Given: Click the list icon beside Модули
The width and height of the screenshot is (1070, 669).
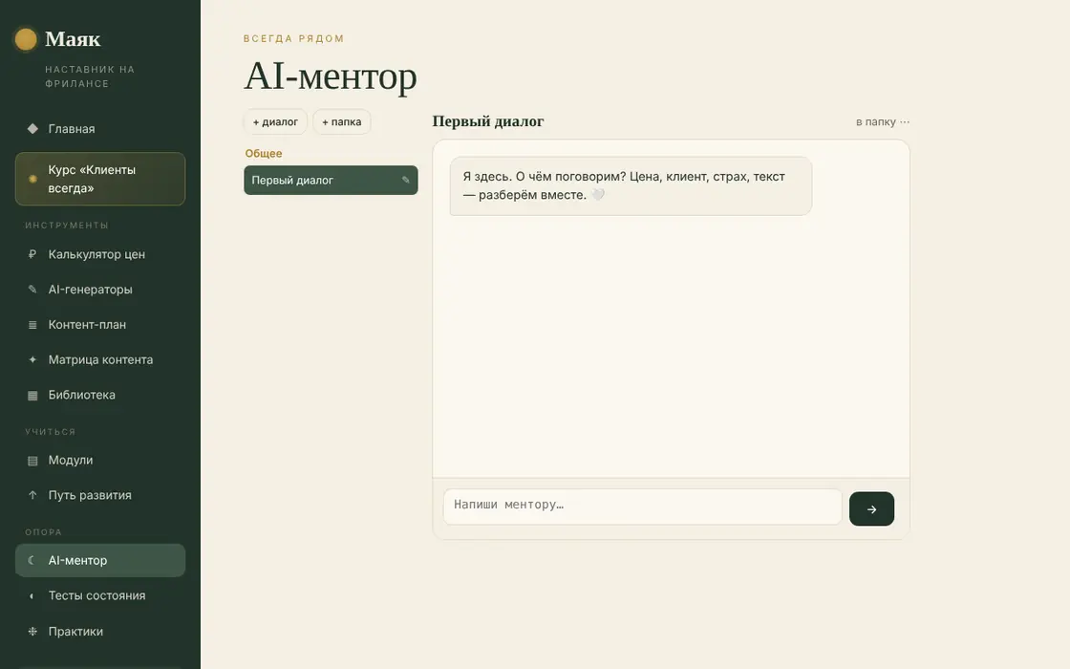Looking at the screenshot, I should [x=32, y=461].
